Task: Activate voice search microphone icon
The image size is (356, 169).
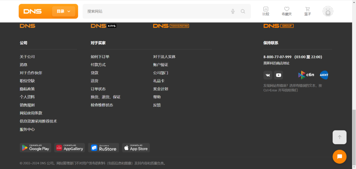Action: [x=233, y=11]
